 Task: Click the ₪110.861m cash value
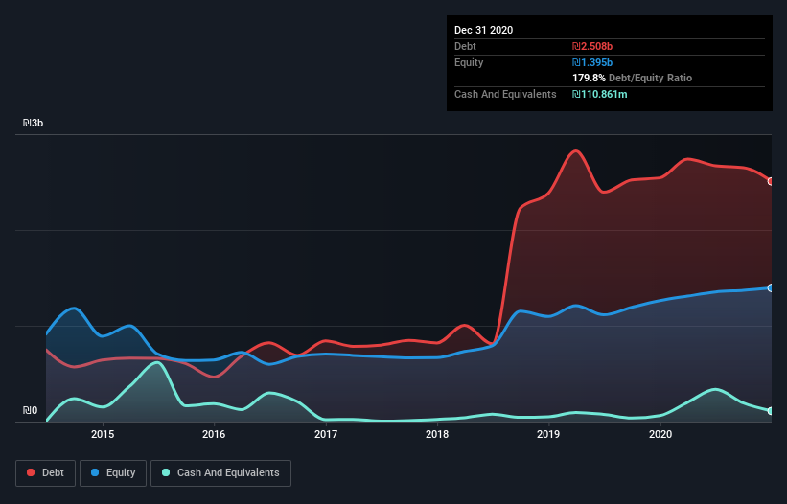pyautogui.click(x=600, y=94)
